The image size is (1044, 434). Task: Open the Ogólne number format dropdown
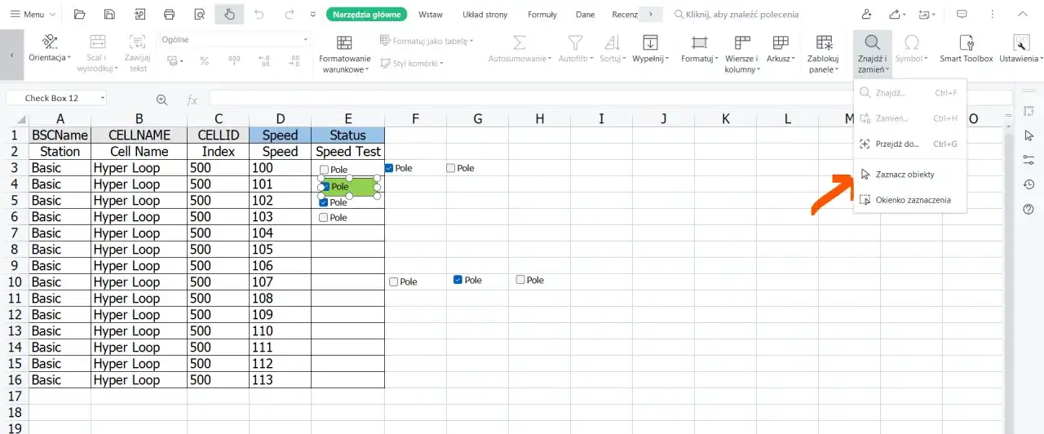point(306,39)
